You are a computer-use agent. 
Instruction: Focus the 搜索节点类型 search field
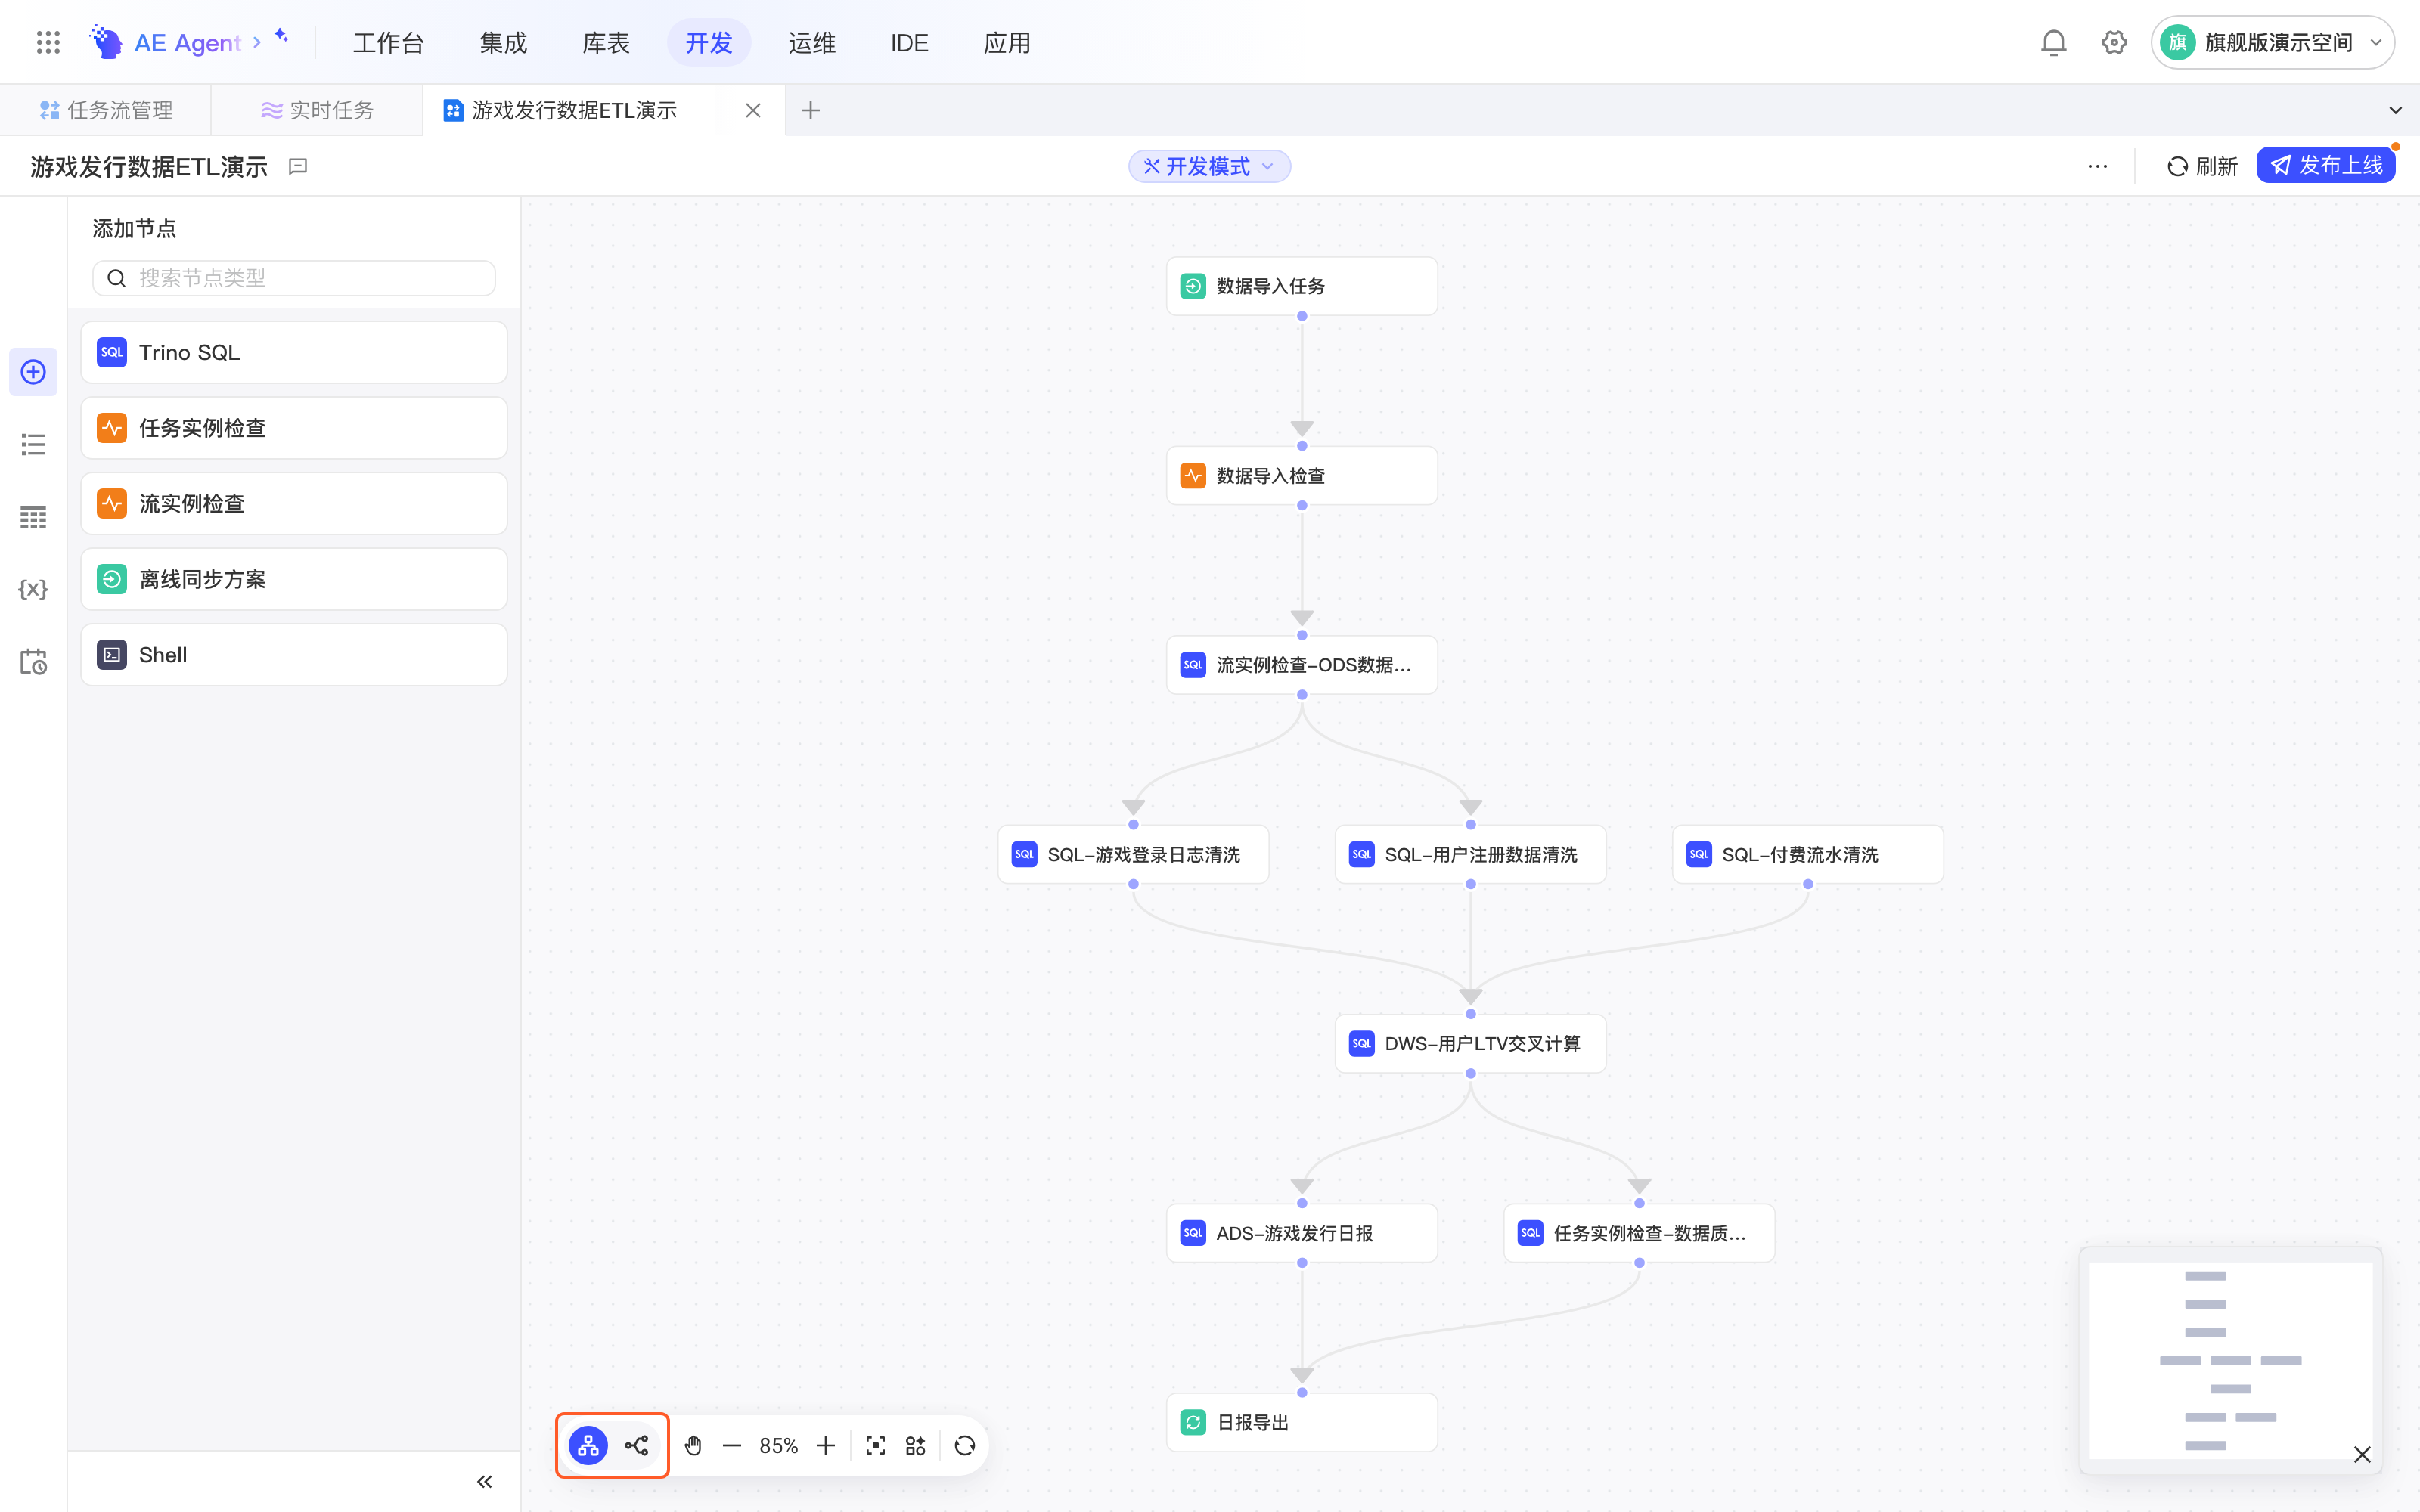click(x=294, y=278)
